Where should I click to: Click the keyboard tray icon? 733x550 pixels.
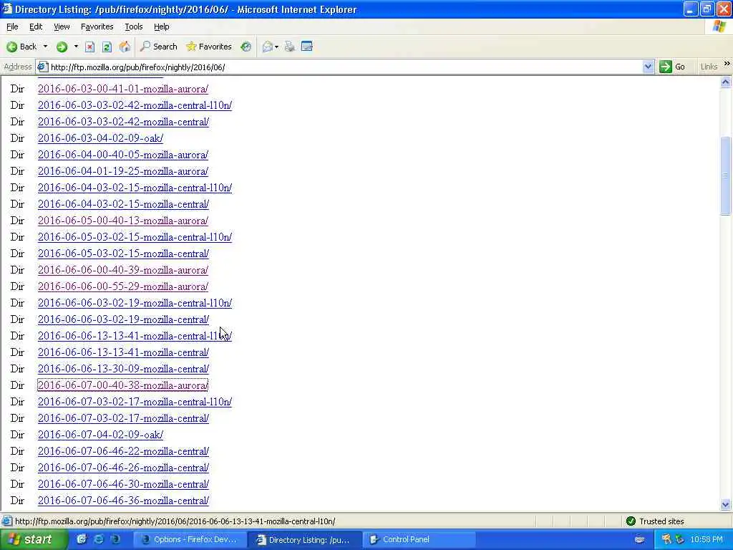tap(639, 539)
